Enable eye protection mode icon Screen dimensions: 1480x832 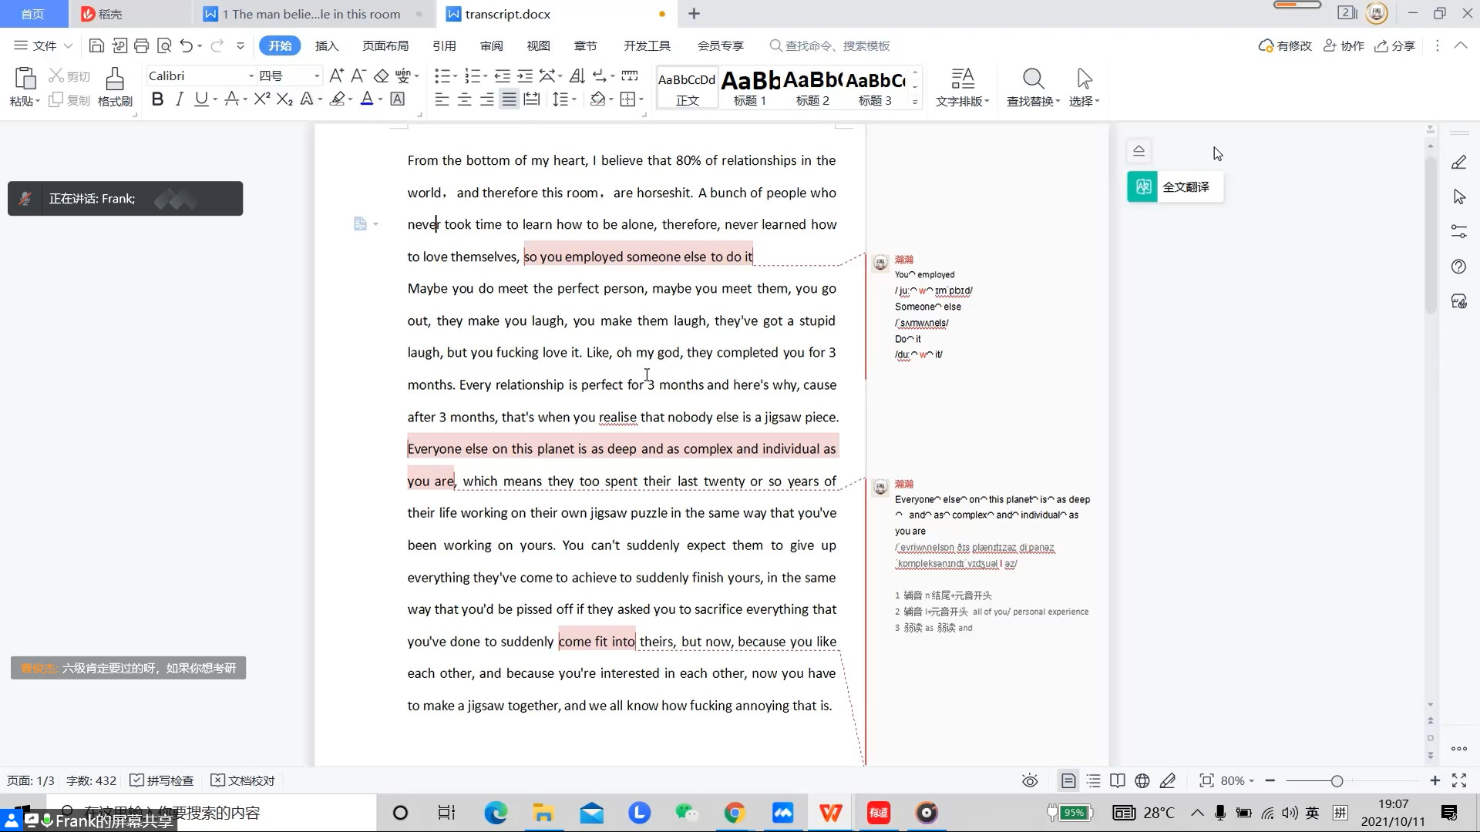coord(1030,780)
